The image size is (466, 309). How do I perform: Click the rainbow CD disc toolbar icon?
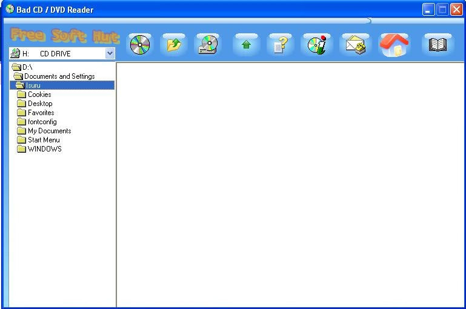(140, 45)
